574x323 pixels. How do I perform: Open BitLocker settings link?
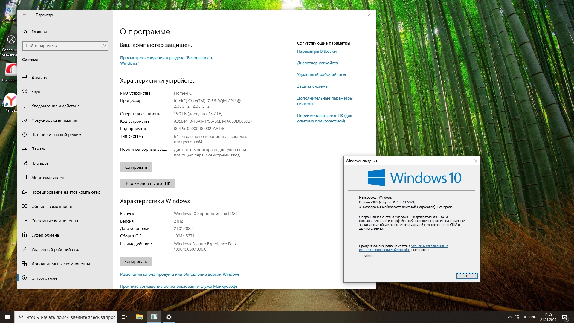[x=317, y=51]
